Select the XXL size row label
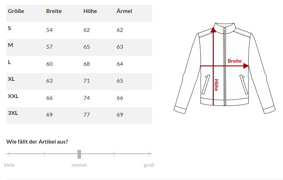Viewport: 283px width, 180px height. [13, 96]
